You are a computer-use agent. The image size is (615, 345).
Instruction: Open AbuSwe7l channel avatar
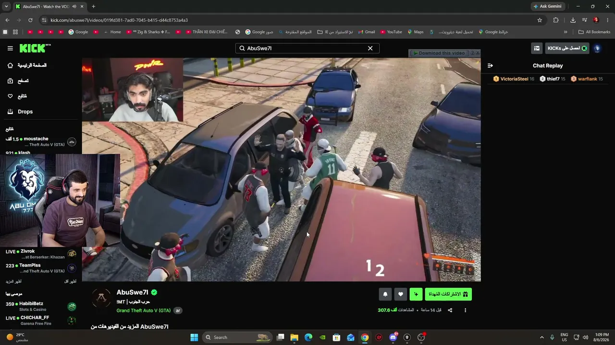coord(101,299)
